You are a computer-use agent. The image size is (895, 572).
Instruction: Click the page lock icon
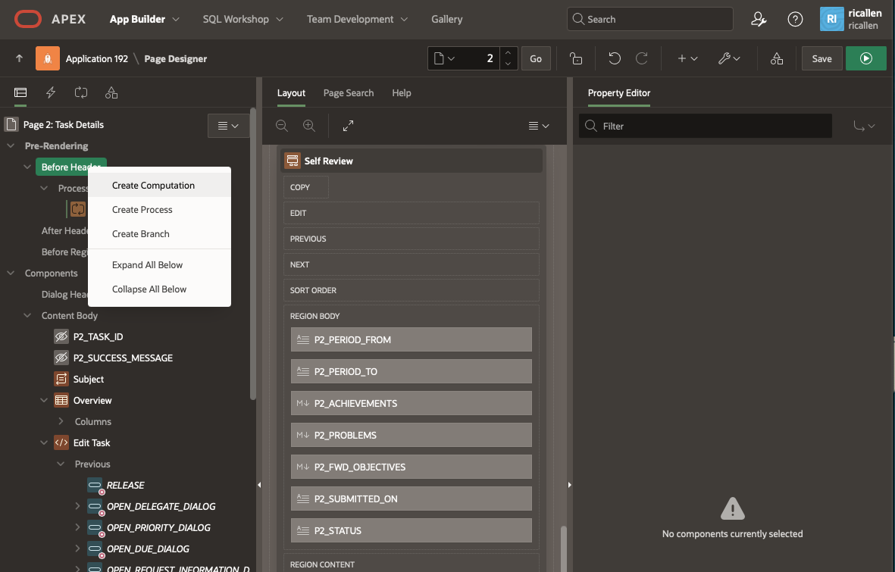coord(576,58)
